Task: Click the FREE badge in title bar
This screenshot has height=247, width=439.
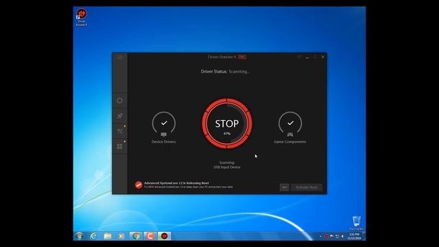Action: coord(242,57)
